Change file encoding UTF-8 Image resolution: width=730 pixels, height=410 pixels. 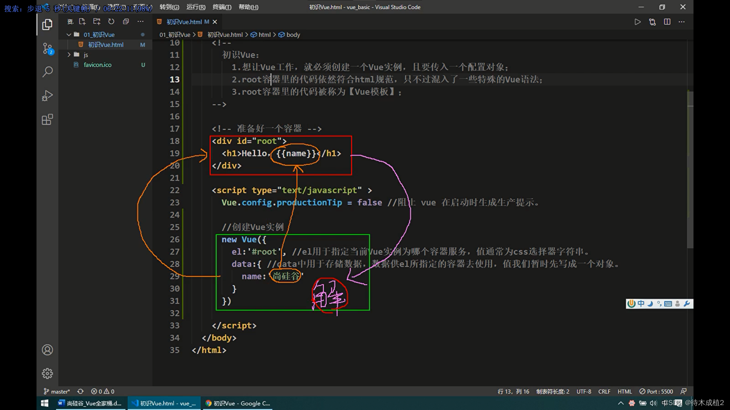click(584, 391)
